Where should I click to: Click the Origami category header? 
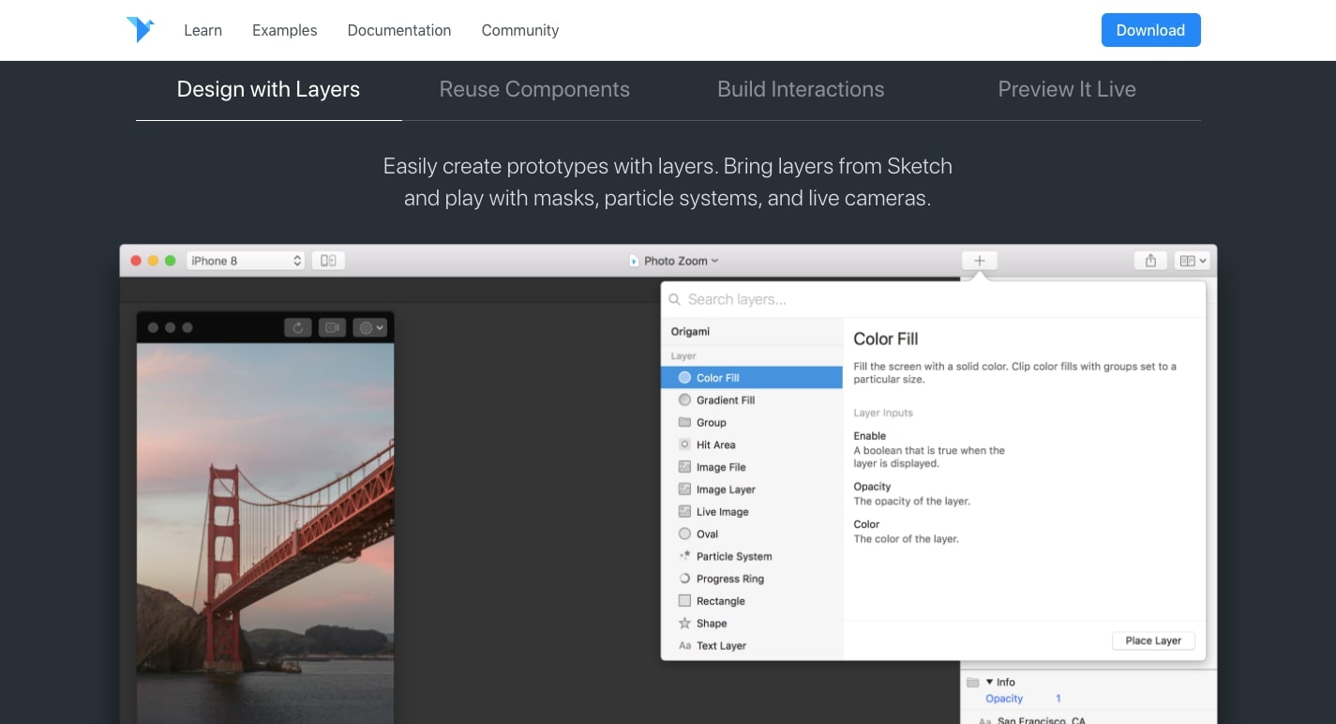point(690,332)
